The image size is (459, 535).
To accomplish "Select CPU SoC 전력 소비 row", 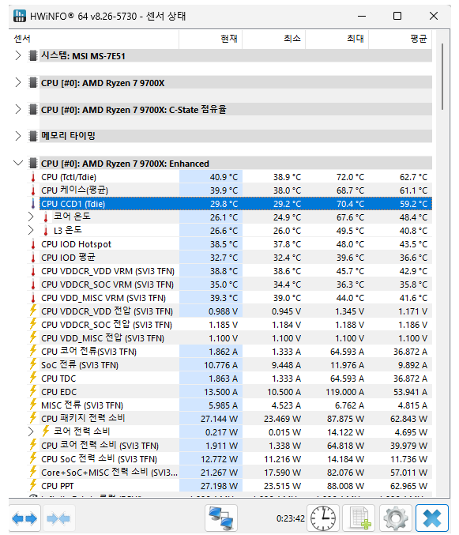I will click(229, 459).
